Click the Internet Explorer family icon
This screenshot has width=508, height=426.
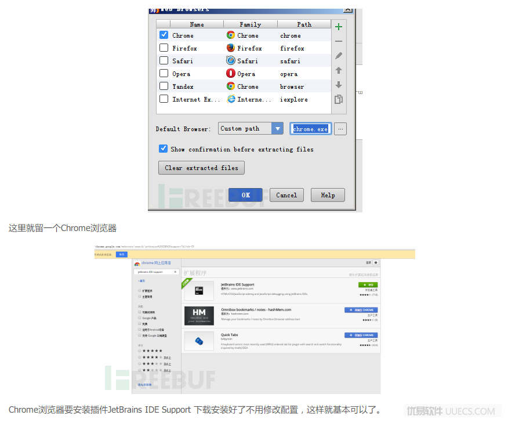[231, 99]
